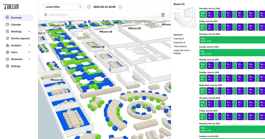265x139 pixels.
Task: Click the Calendar icon in sidebar
Action: [x=7, y=25]
